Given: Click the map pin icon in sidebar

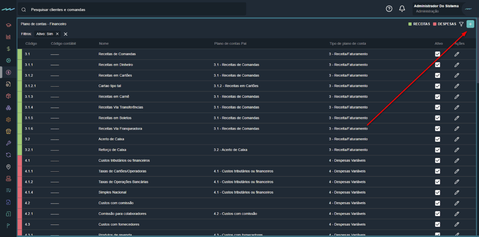Looking at the screenshot, I should pyautogui.click(x=8, y=167).
